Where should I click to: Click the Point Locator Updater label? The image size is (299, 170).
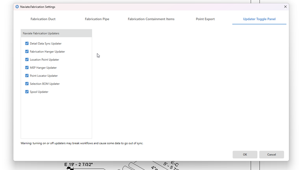pyautogui.click(x=44, y=75)
